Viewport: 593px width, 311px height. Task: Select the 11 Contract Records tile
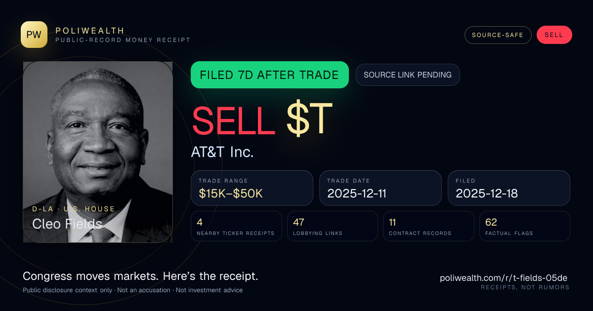pyautogui.click(x=428, y=226)
